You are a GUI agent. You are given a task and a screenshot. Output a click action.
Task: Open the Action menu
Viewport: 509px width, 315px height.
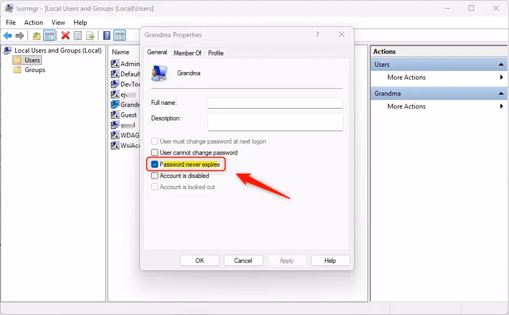33,23
